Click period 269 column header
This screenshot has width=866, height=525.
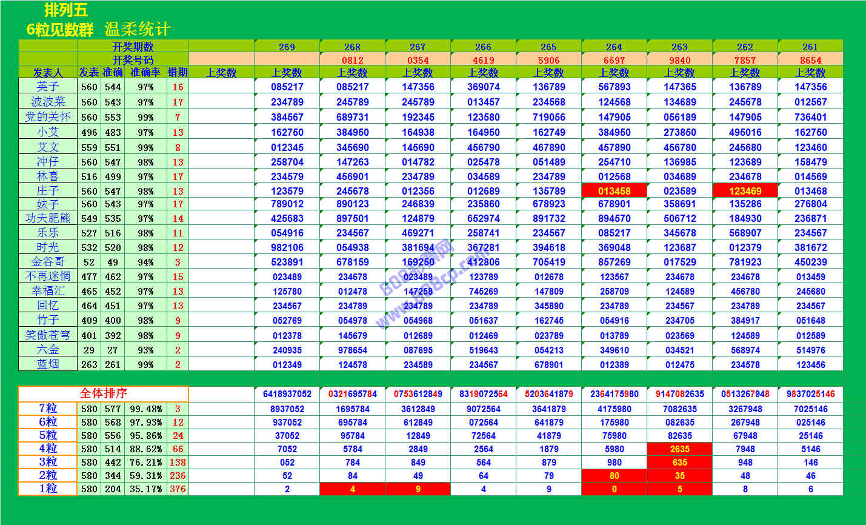(287, 47)
